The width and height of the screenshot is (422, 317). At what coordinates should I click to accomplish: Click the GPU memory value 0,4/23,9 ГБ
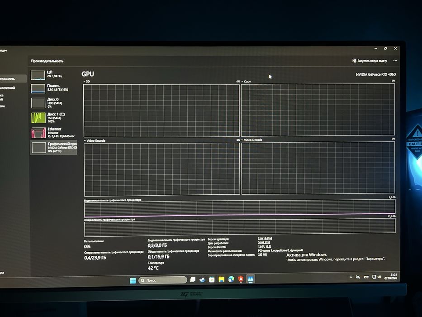tap(95, 258)
